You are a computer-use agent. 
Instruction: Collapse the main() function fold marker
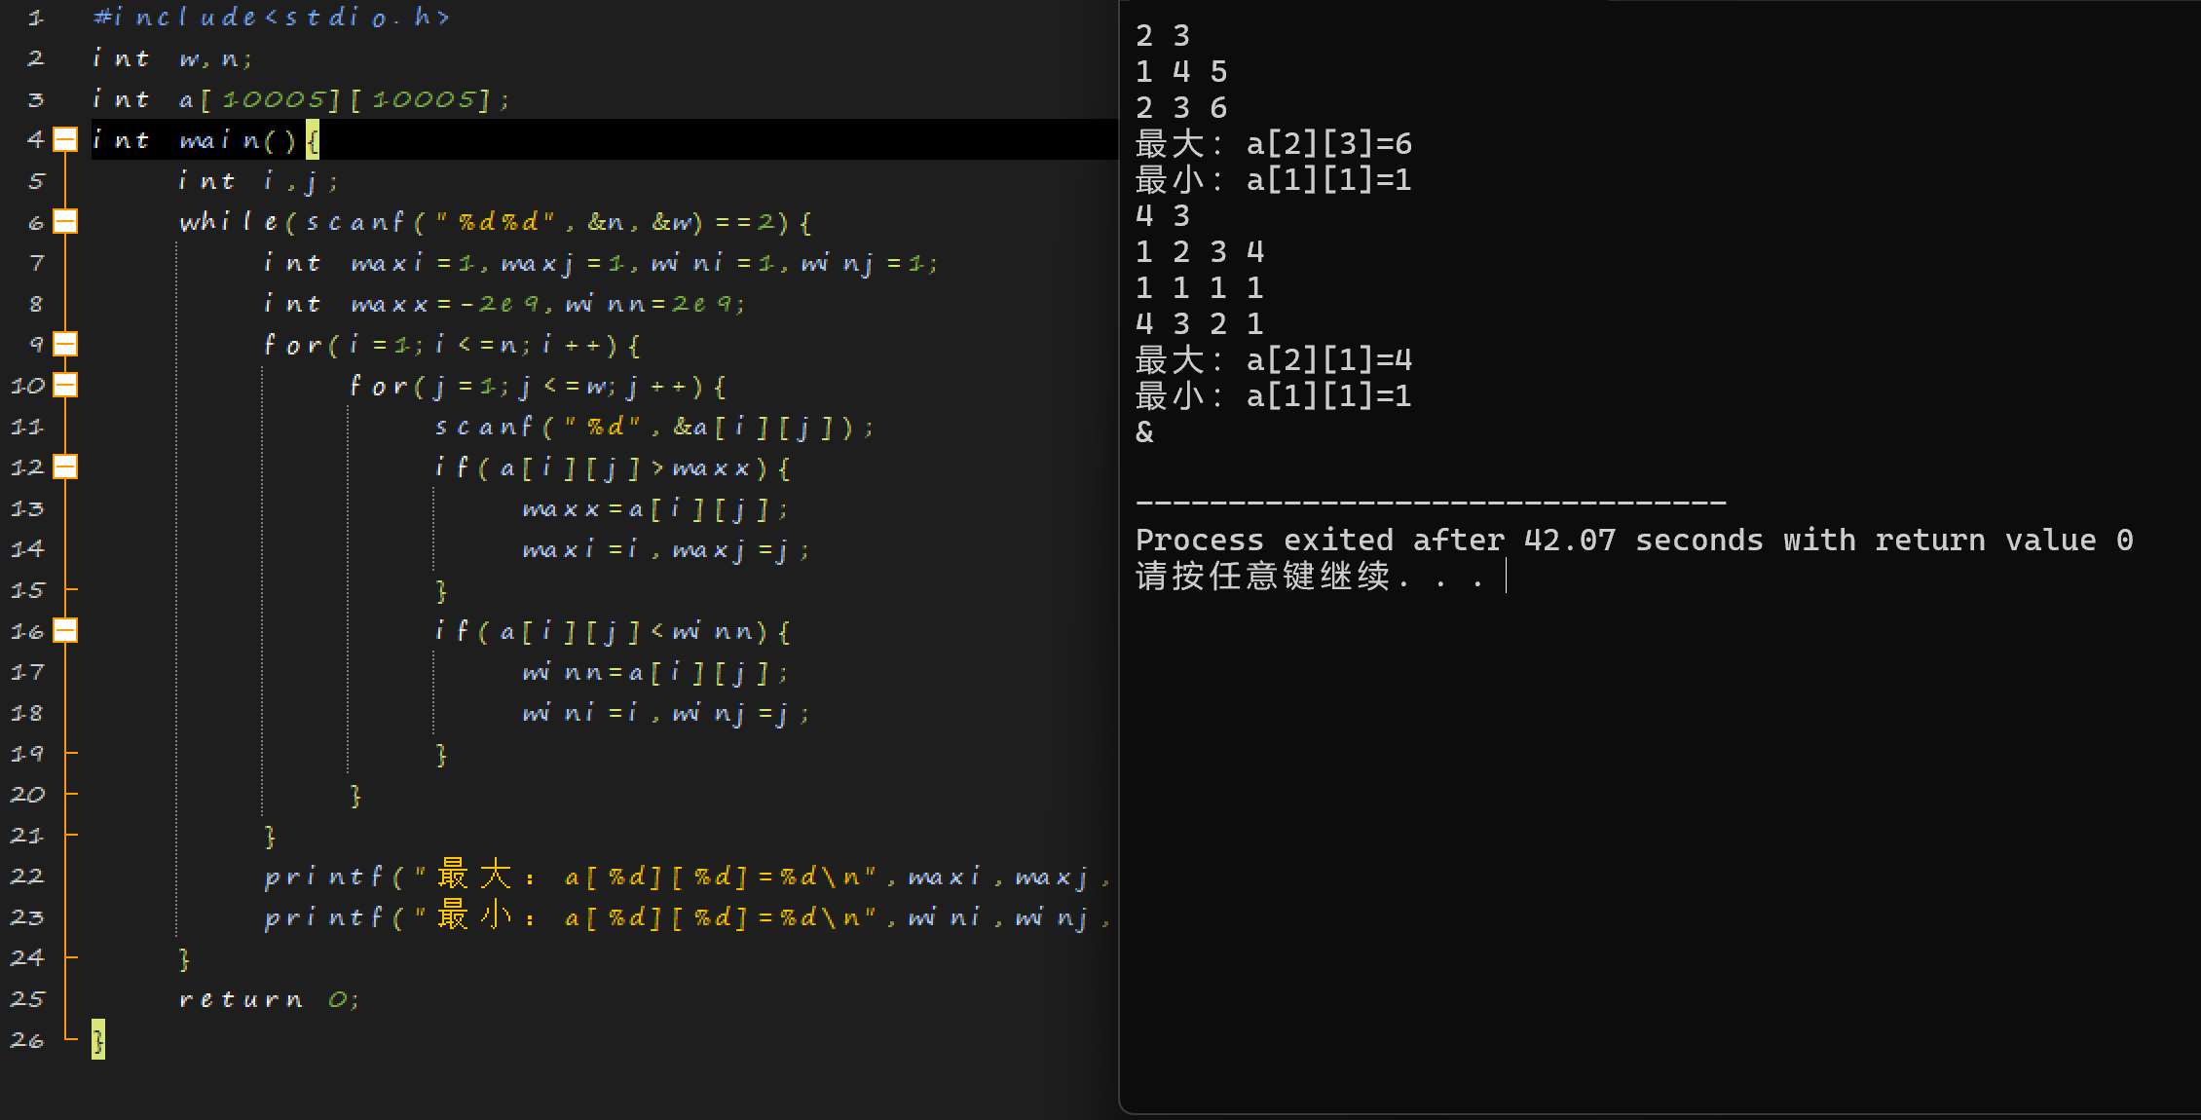click(x=64, y=140)
